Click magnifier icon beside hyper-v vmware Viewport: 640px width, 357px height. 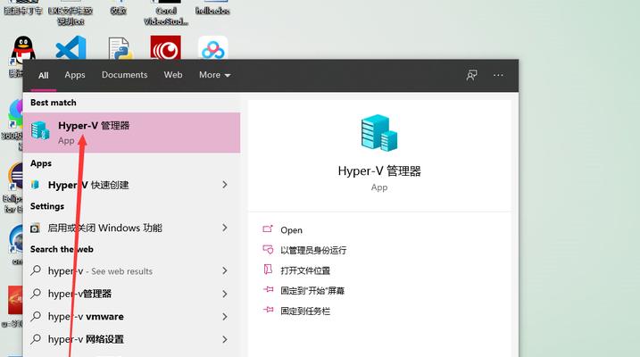(36, 316)
